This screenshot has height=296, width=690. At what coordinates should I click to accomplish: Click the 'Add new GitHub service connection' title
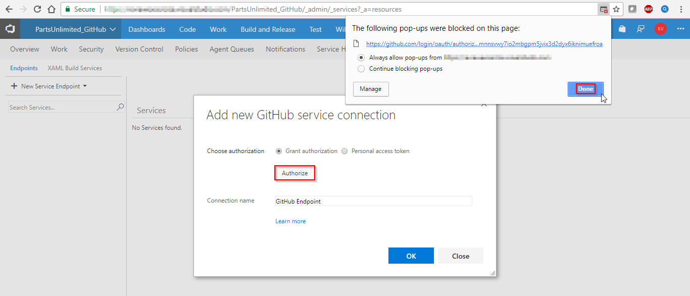(301, 115)
